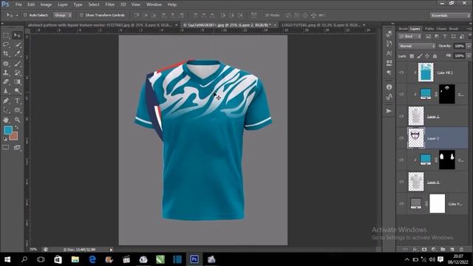Select the Eraser tool
This screenshot has width=473, height=266.
[x=6, y=82]
